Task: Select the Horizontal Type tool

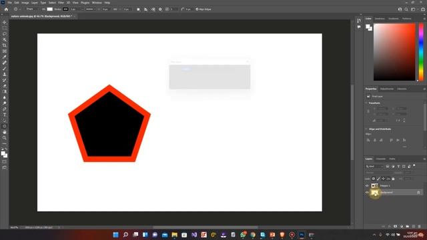Action: tap(5, 115)
